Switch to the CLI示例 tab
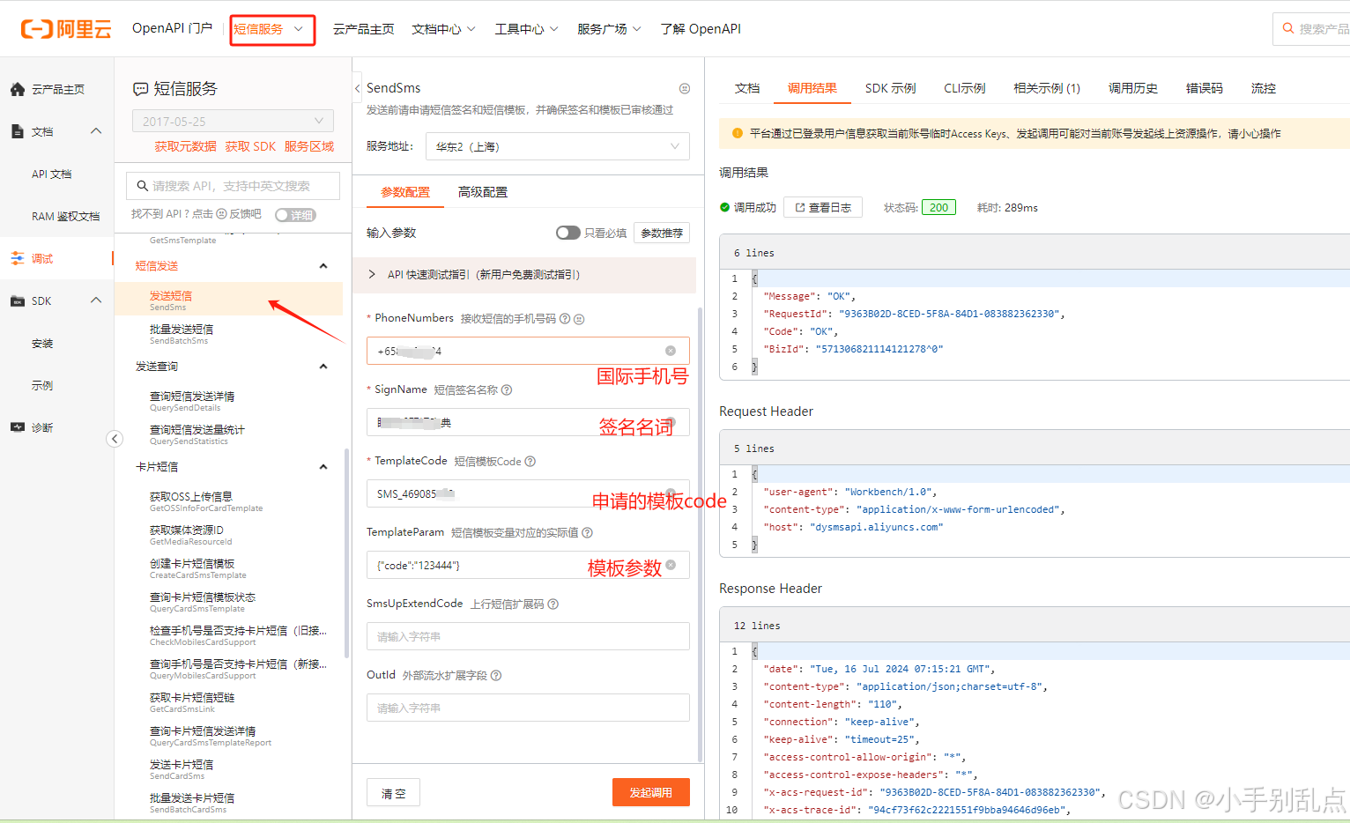The image size is (1350, 823). point(964,88)
